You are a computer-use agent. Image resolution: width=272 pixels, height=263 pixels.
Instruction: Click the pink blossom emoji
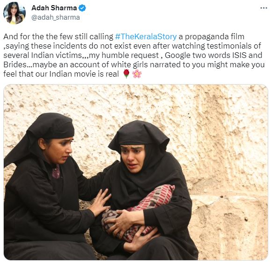[x=137, y=74]
